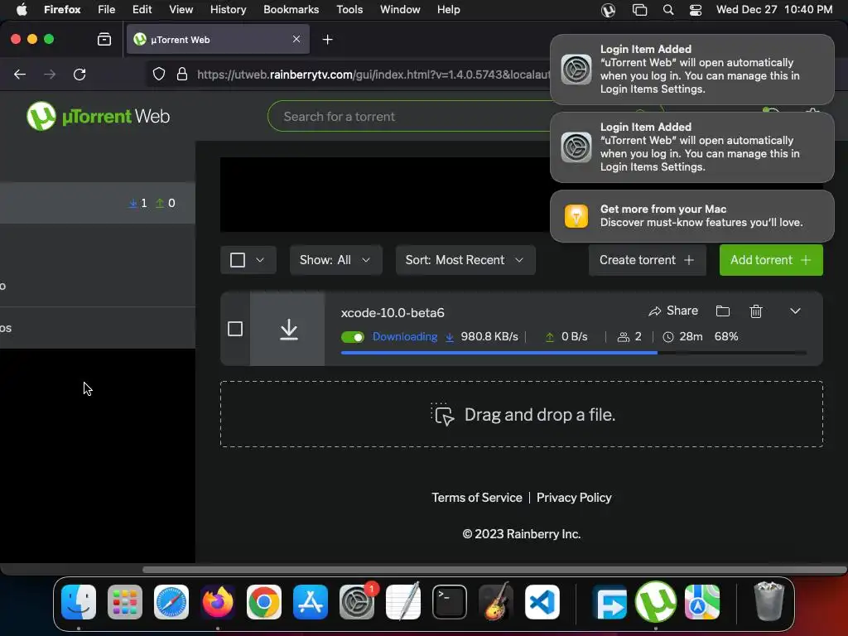
Task: Toggle the Downloading switch for xcode-10.0-beta6
Action: pyautogui.click(x=353, y=337)
